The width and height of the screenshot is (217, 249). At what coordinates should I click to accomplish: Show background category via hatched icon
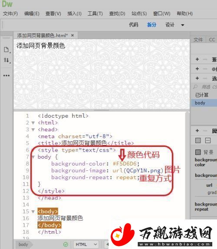point(198,140)
